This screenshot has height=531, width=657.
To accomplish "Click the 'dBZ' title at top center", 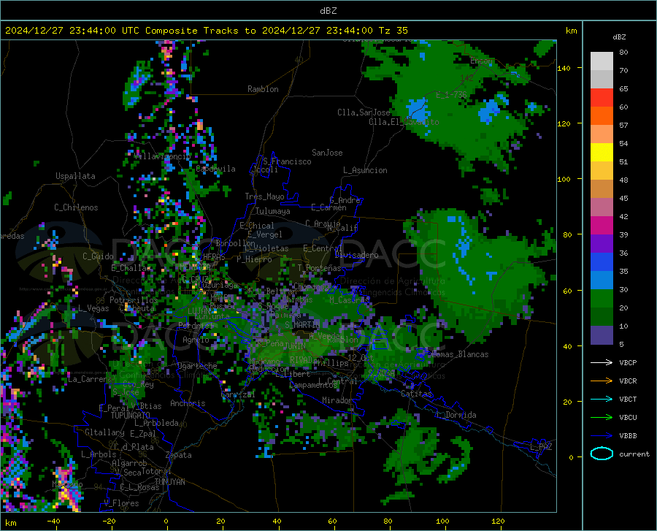I will (328, 11).
